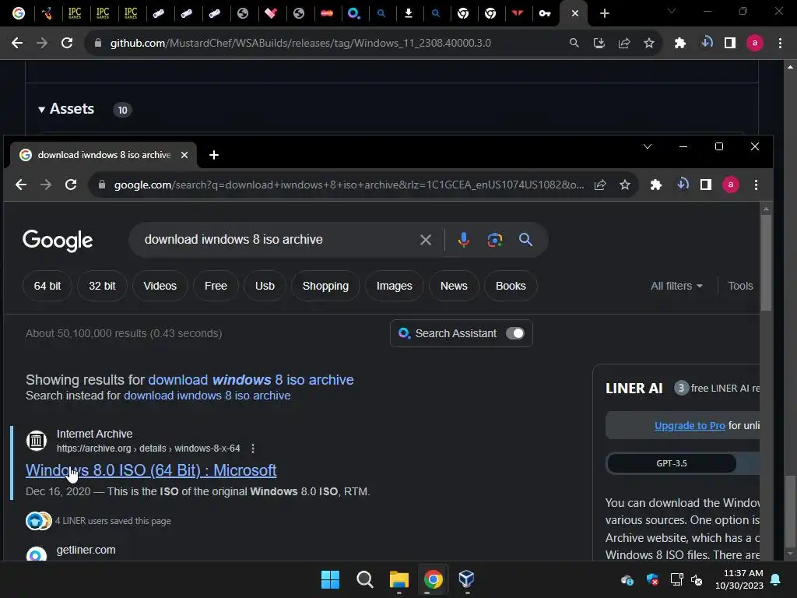Screen dimensions: 797x598
Task: Open a new tab in GitHub window
Action: tap(604, 14)
